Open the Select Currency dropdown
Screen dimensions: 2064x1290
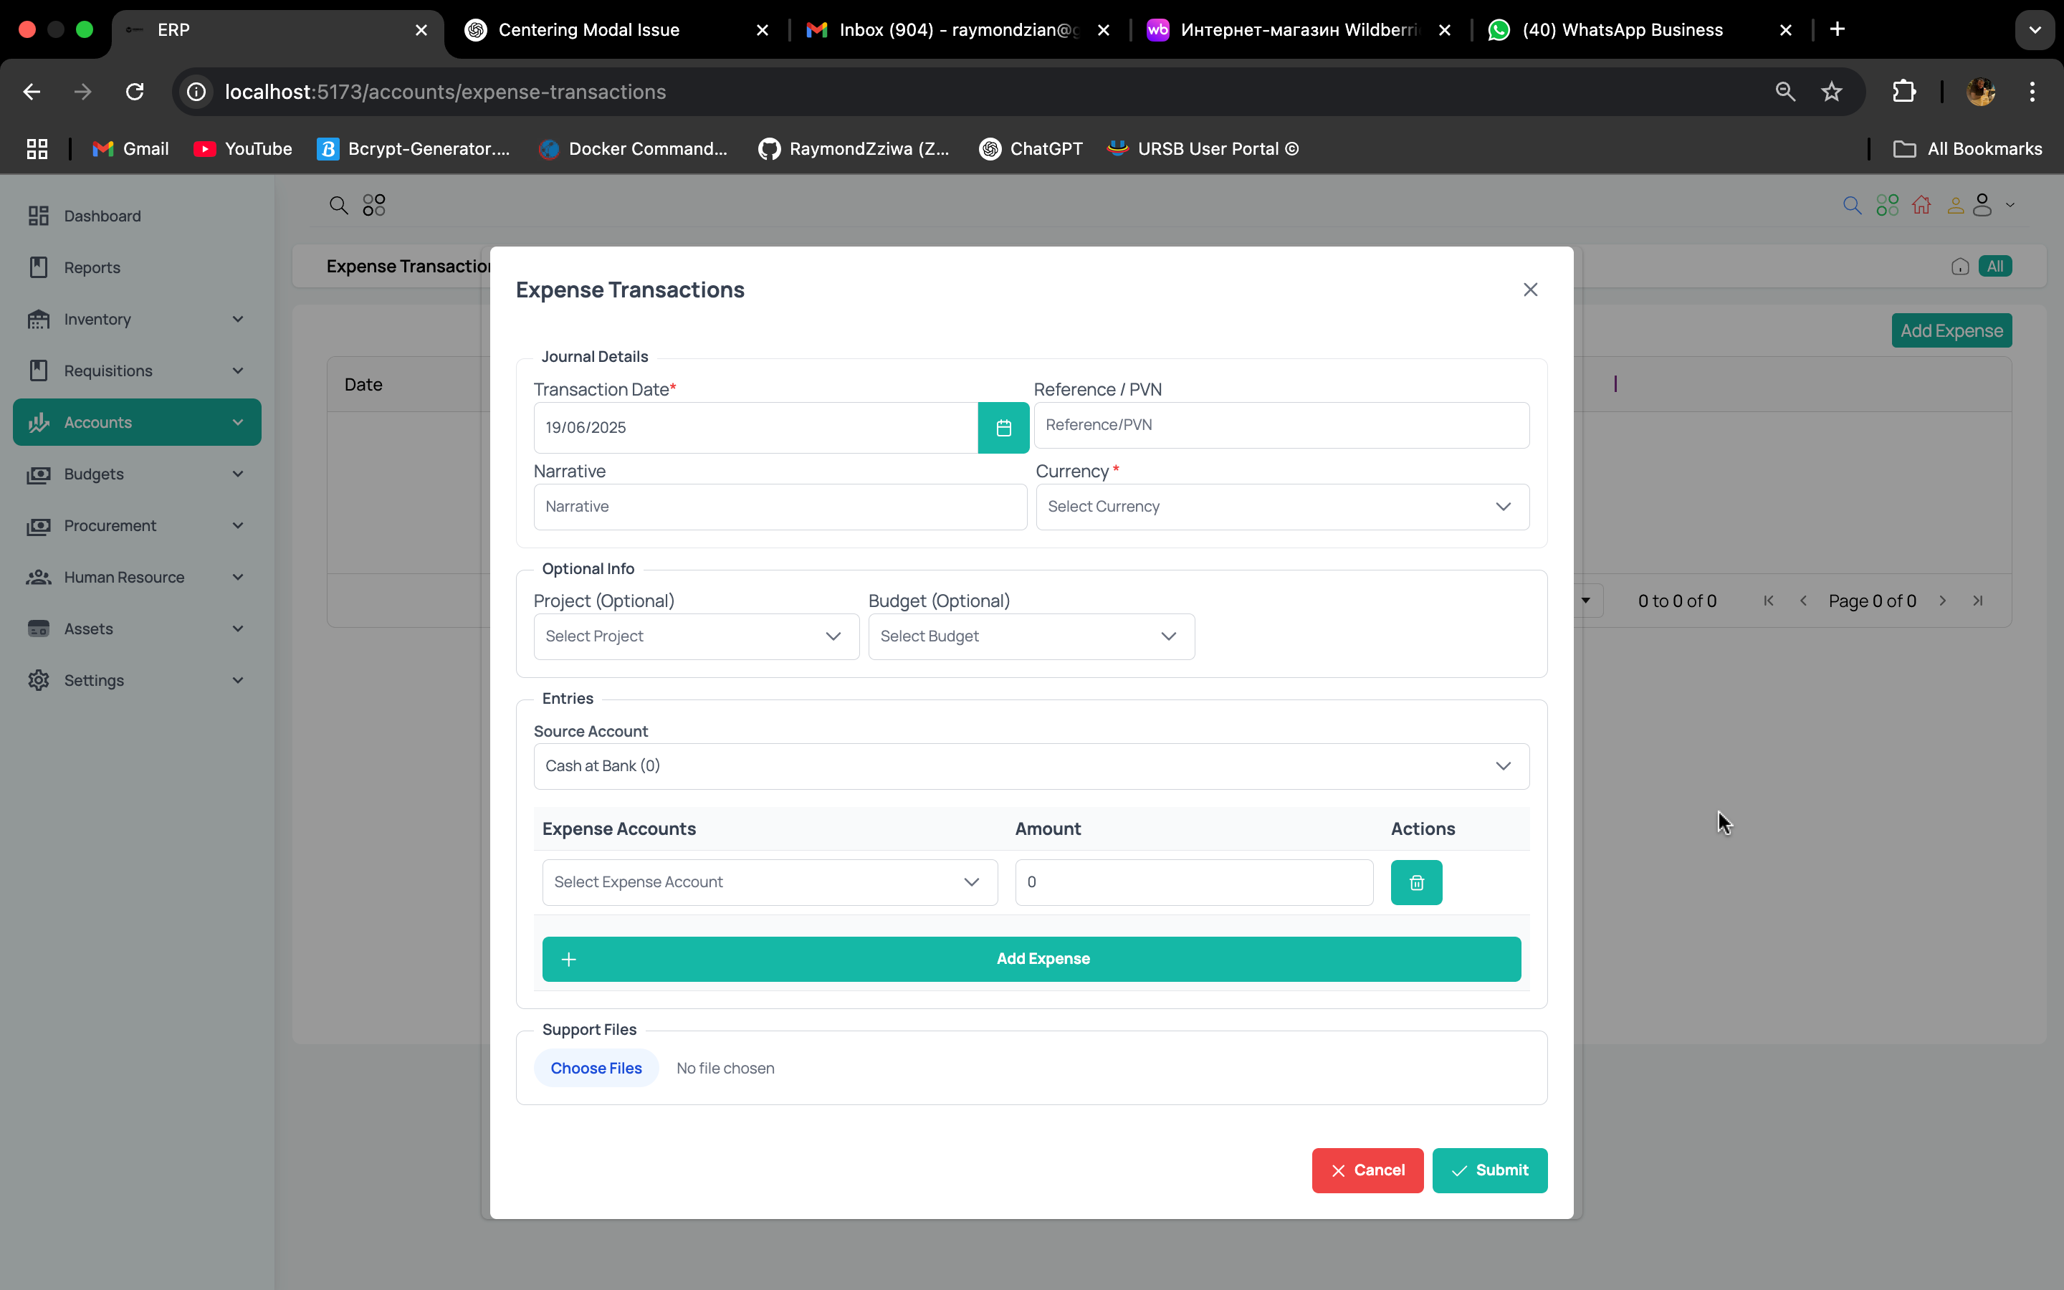click(1282, 507)
